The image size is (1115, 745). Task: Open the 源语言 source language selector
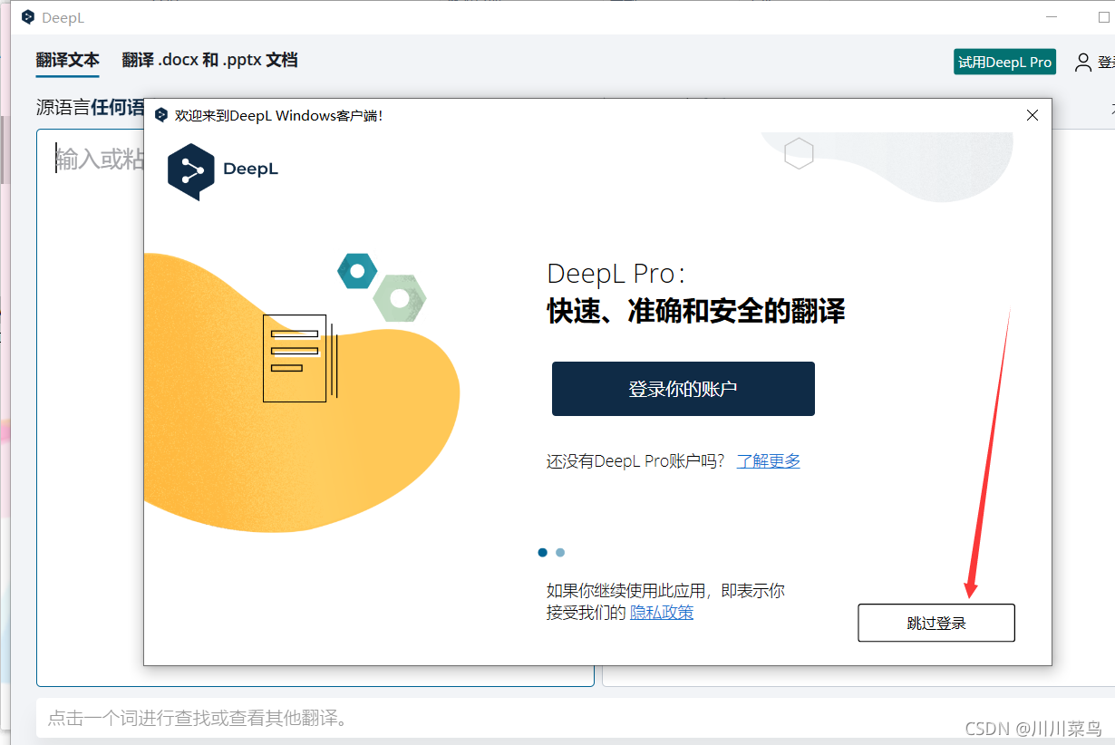coord(91,108)
